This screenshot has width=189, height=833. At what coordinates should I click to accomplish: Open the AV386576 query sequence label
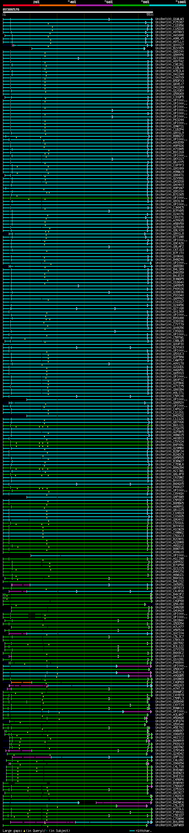(11, 9)
